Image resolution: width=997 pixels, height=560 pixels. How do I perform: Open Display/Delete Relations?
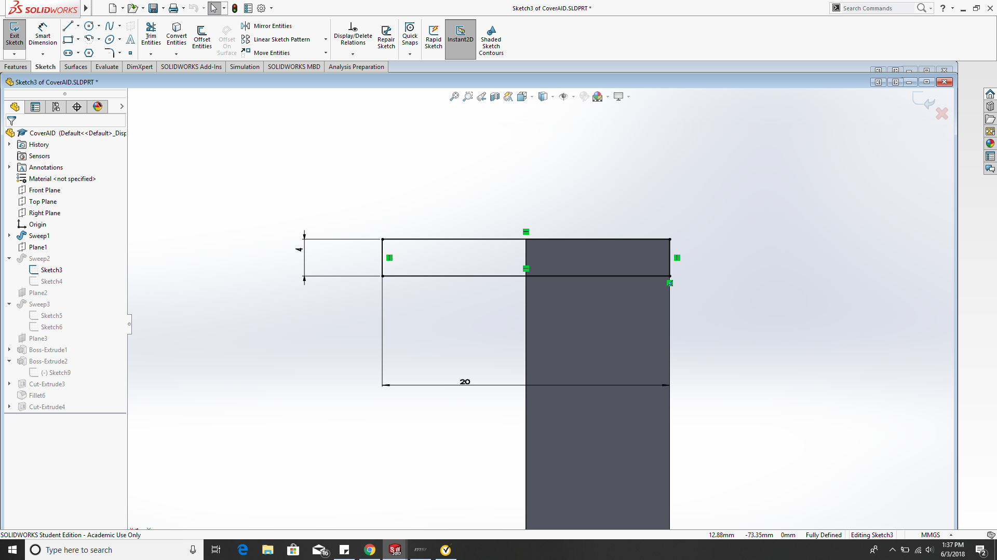point(353,34)
